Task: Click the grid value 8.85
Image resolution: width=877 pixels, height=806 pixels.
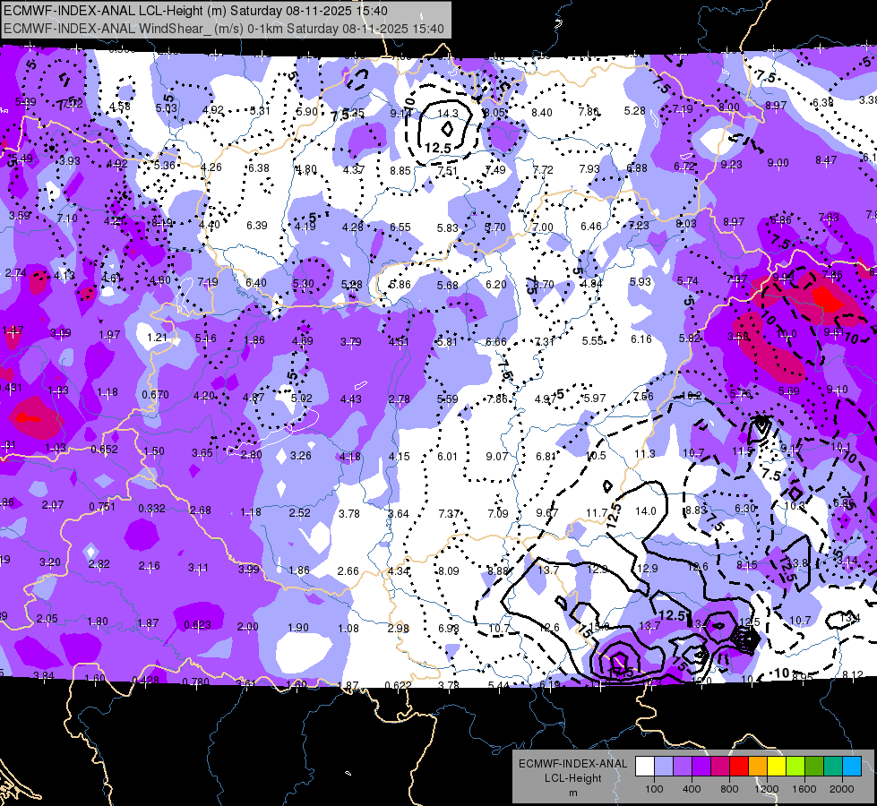Action: point(400,170)
